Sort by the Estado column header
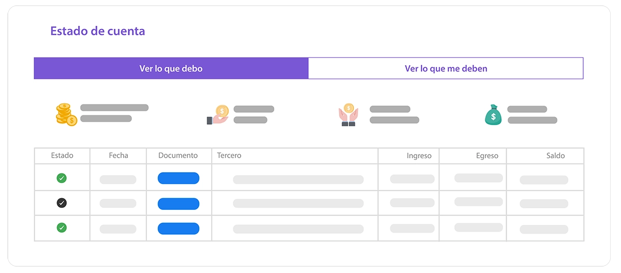The height and width of the screenshot is (273, 621). coord(62,156)
